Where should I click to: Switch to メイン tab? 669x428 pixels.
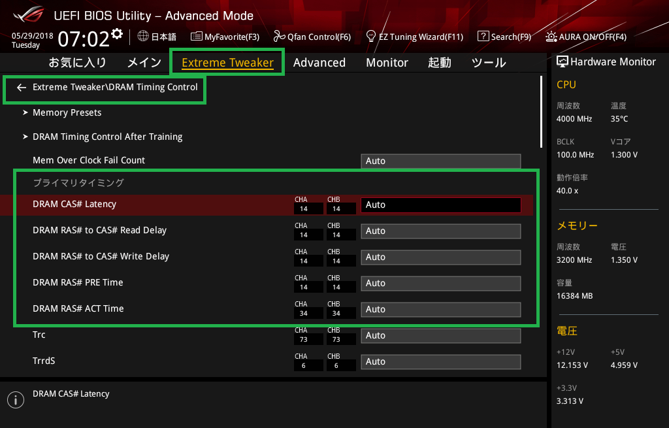point(144,62)
